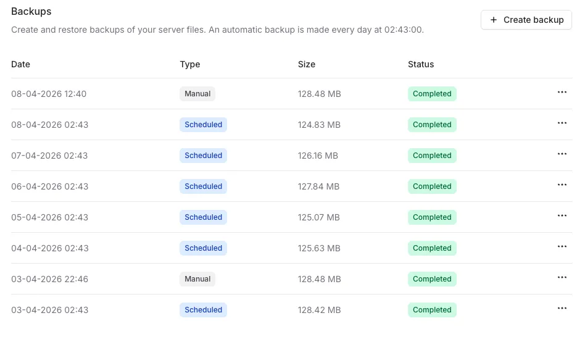
Task: Open options menu for 03-04-2026 22:46 backup
Action: click(x=562, y=278)
